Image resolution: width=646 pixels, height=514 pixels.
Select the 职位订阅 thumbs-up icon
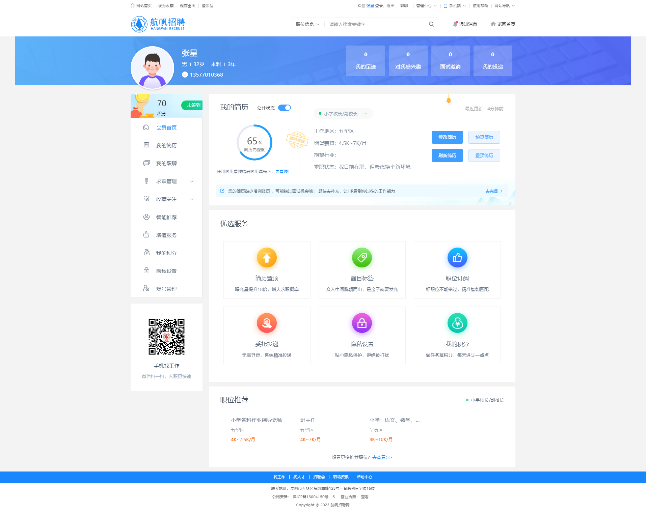(x=457, y=258)
